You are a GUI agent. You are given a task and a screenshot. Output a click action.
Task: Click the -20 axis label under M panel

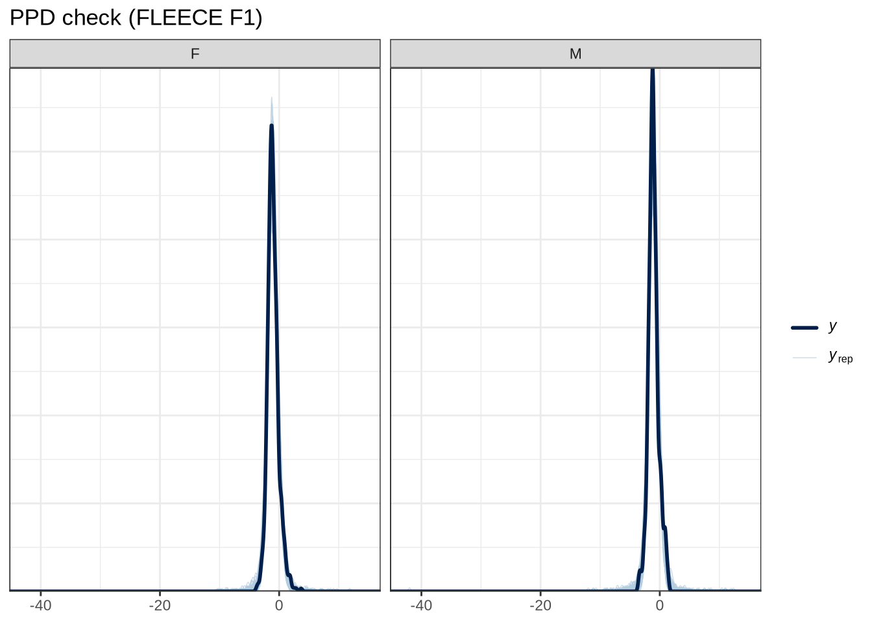tap(540, 605)
